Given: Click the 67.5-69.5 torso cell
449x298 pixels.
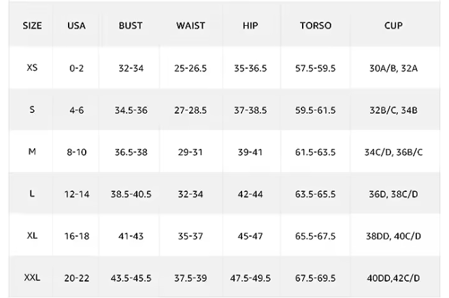Looking at the screenshot, I should coord(316,278).
